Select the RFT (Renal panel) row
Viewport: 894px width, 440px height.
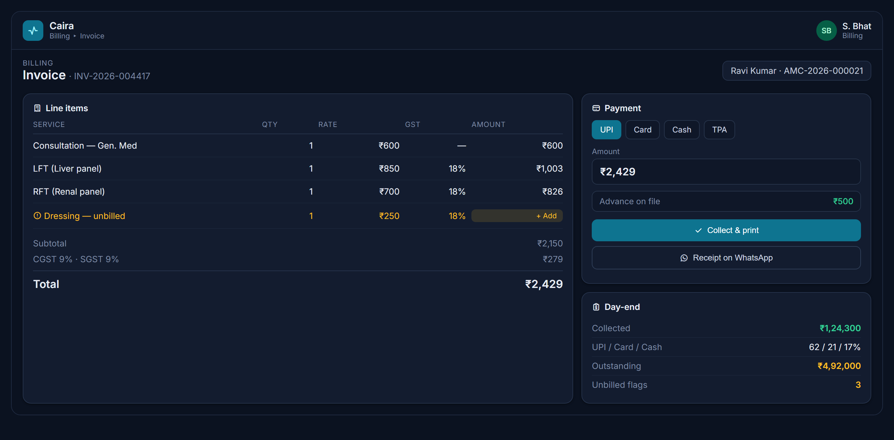click(x=298, y=191)
